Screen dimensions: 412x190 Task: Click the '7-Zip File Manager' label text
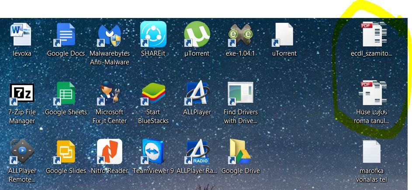pyautogui.click(x=22, y=116)
